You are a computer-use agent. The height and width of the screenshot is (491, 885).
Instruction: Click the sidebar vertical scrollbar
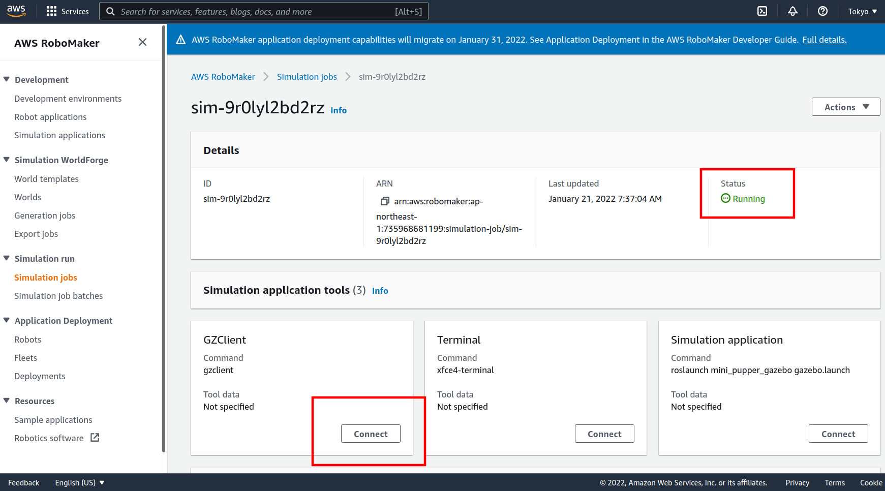164,239
